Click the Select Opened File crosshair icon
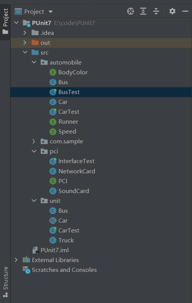 pos(131,11)
